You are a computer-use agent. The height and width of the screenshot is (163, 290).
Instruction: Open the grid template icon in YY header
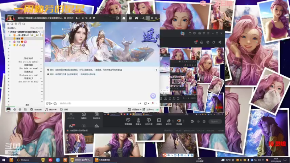(130, 18)
